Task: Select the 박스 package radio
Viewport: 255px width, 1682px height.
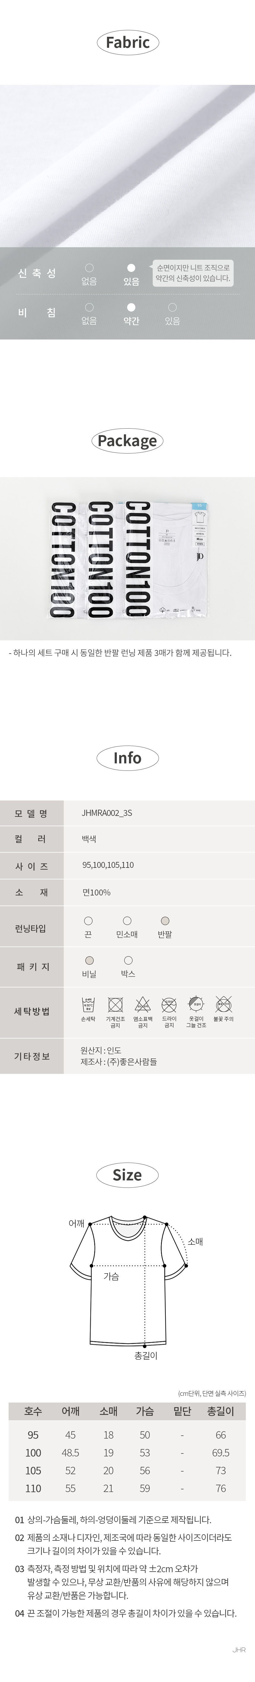Action: [128, 960]
